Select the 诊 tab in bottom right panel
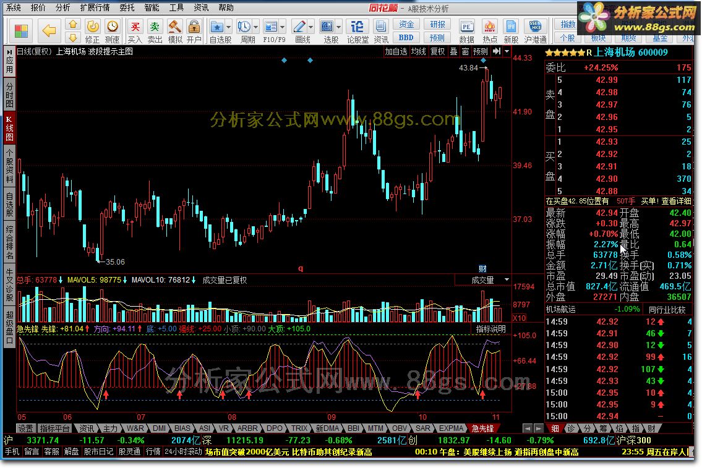Viewport: 702px width, 468px height. [x=571, y=428]
